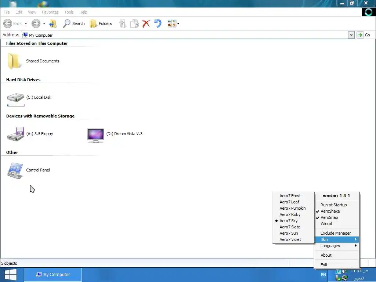The image size is (376, 282).
Task: Open the Edit menu
Action: pos(19,12)
